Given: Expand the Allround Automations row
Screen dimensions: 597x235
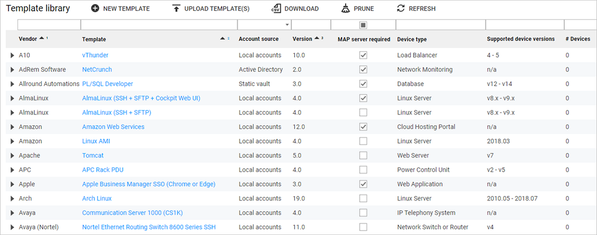Looking at the screenshot, I should (x=12, y=84).
